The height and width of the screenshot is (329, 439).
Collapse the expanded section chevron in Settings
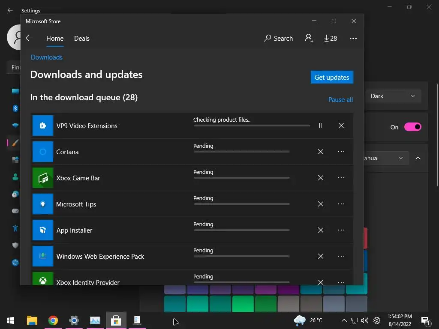pos(418,158)
